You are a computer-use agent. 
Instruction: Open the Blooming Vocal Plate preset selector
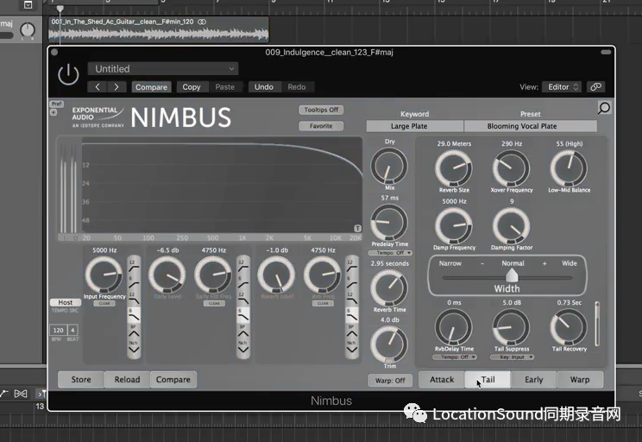tap(530, 126)
